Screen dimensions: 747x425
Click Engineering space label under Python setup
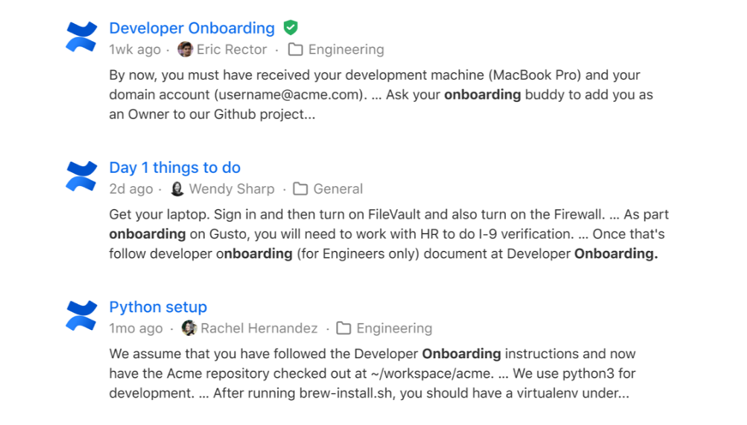pos(394,328)
